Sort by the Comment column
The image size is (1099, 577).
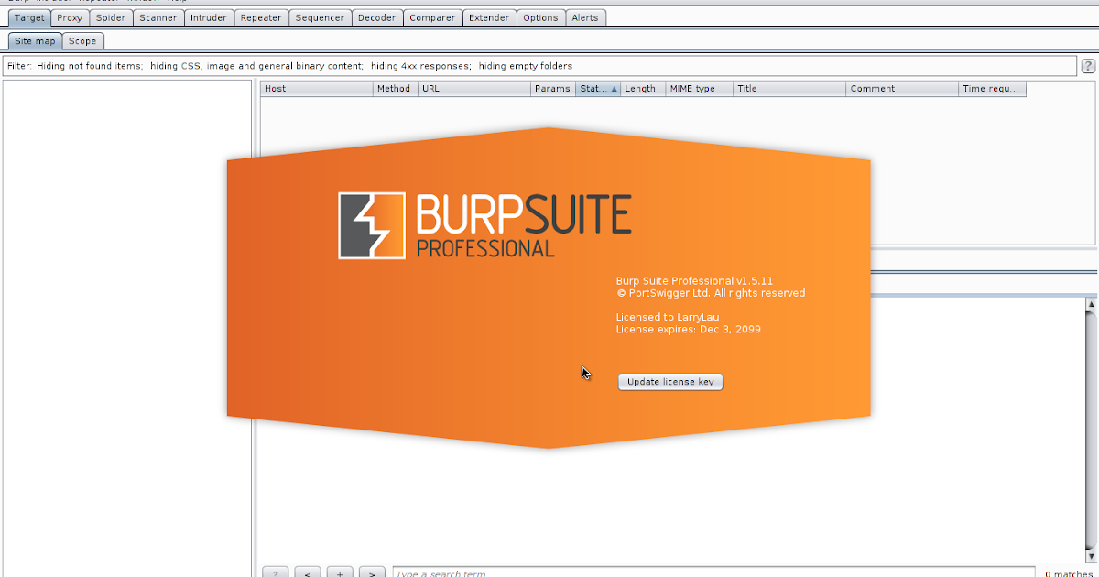902,89
